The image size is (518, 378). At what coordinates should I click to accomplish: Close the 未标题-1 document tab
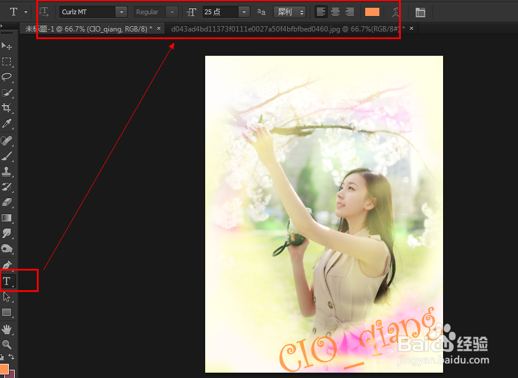click(159, 28)
